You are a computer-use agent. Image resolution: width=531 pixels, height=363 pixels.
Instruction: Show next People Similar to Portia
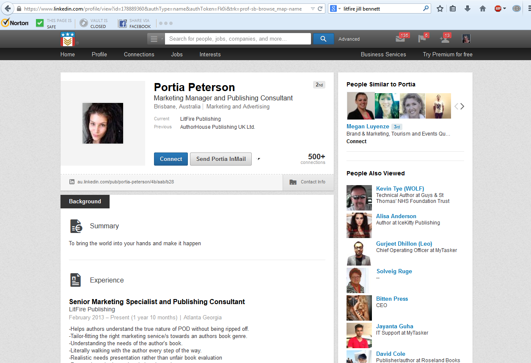tap(462, 106)
